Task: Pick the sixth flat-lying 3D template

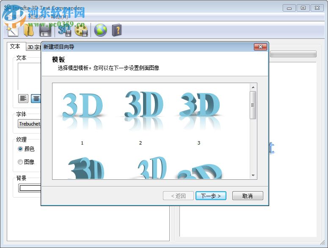Action: 199,171
